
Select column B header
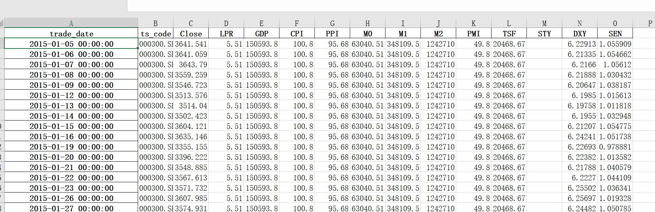click(x=155, y=23)
